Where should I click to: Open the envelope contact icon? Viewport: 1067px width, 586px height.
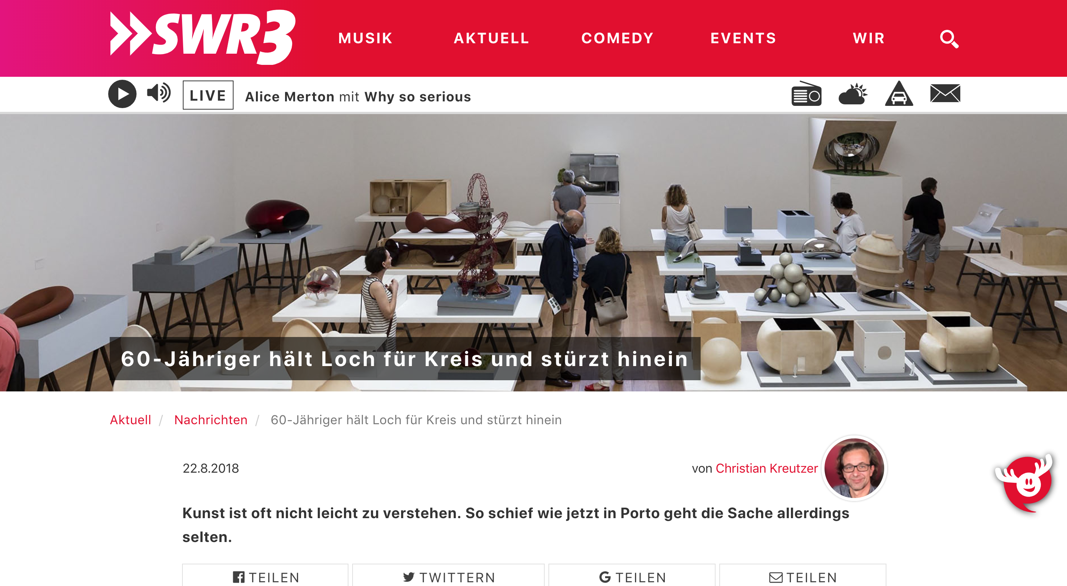945,94
